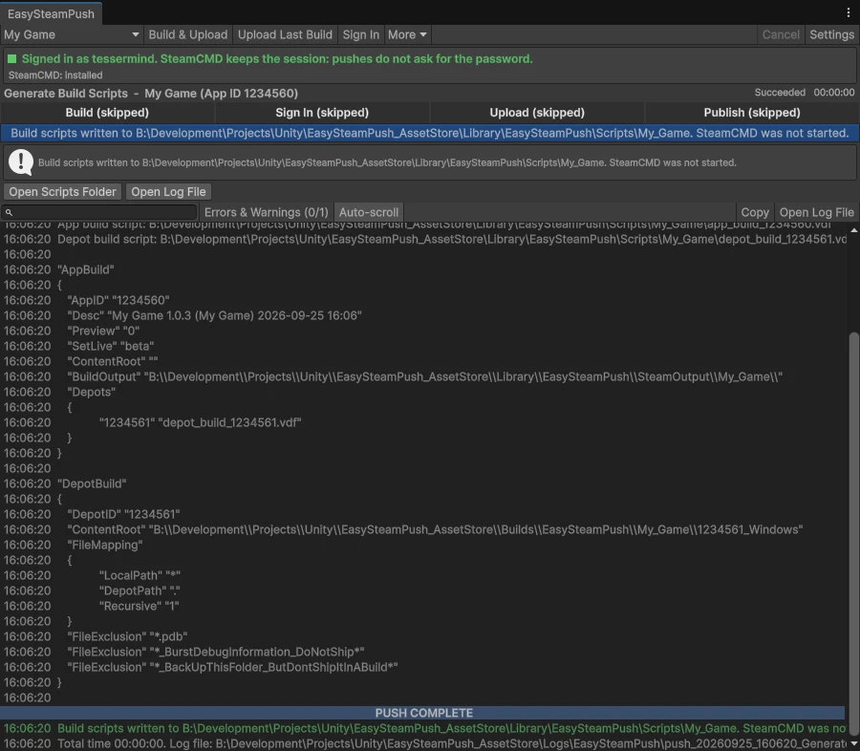This screenshot has height=751, width=860.
Task: Select the Sign In (skipped) step
Action: pos(322,113)
